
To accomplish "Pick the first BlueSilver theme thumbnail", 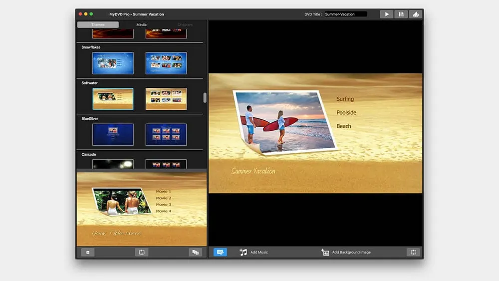I will click(113, 134).
